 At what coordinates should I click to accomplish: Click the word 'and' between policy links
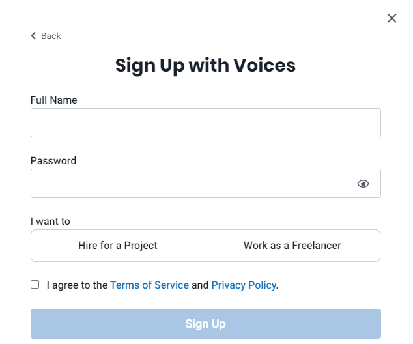coord(200,285)
